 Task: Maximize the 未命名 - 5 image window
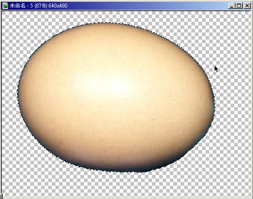[x=239, y=6]
